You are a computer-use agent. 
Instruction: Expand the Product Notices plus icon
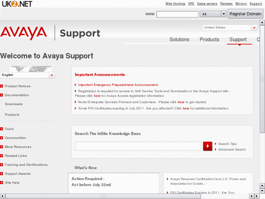1,86
